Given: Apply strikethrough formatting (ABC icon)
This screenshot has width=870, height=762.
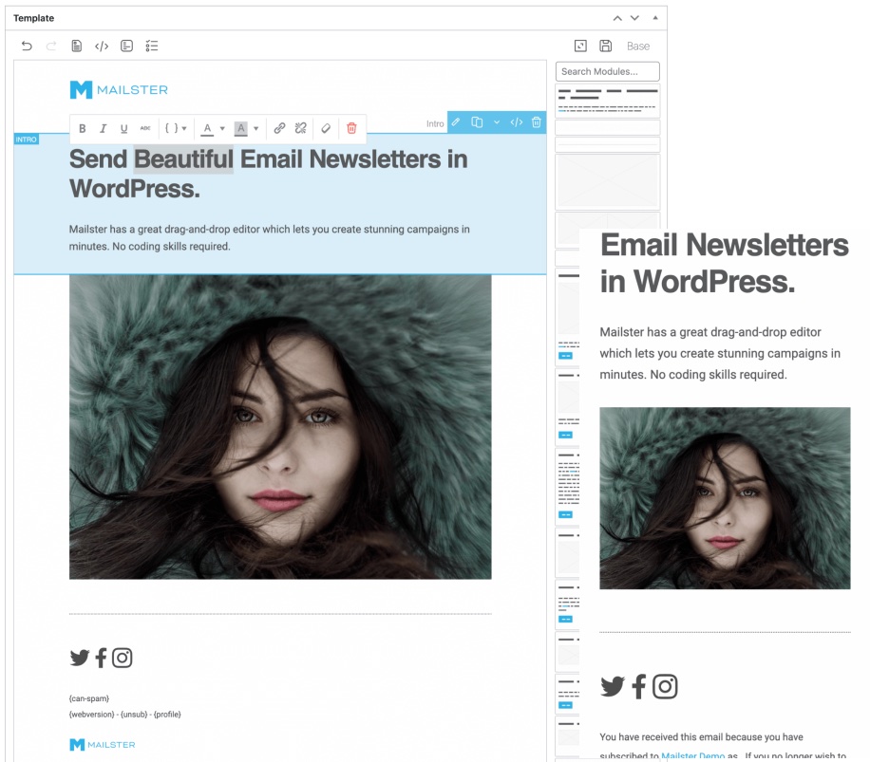Looking at the screenshot, I should (x=144, y=128).
